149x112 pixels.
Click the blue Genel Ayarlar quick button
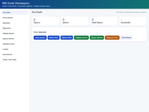click(x=40, y=38)
